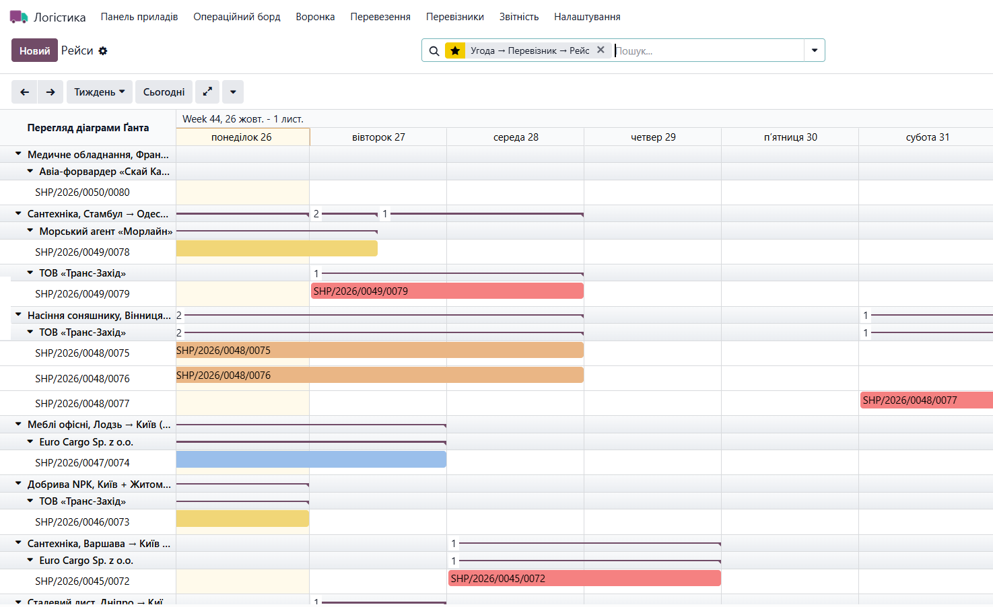
Task: Select the red SHP/2026/0049/0079 Gantt bar
Action: pyautogui.click(x=447, y=291)
